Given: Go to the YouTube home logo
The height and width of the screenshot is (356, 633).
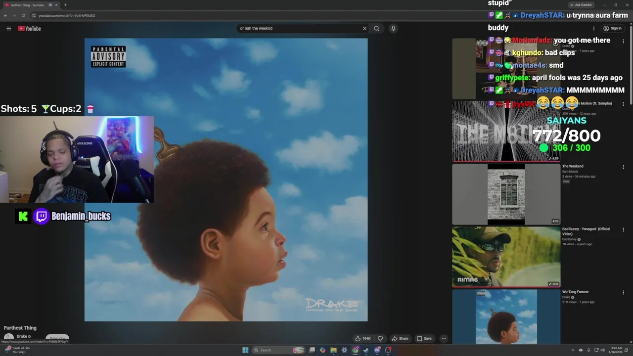Looking at the screenshot, I should click(29, 29).
